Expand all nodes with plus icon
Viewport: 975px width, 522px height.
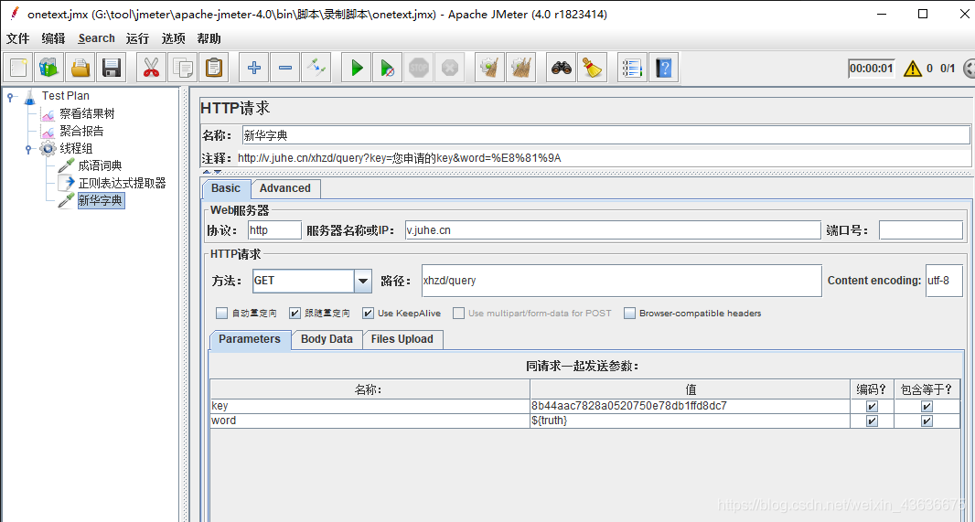tap(253, 67)
